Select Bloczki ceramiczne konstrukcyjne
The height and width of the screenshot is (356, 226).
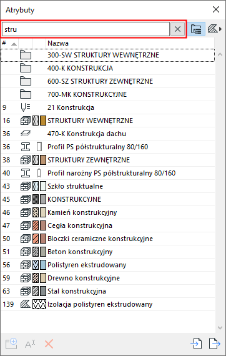(108, 239)
